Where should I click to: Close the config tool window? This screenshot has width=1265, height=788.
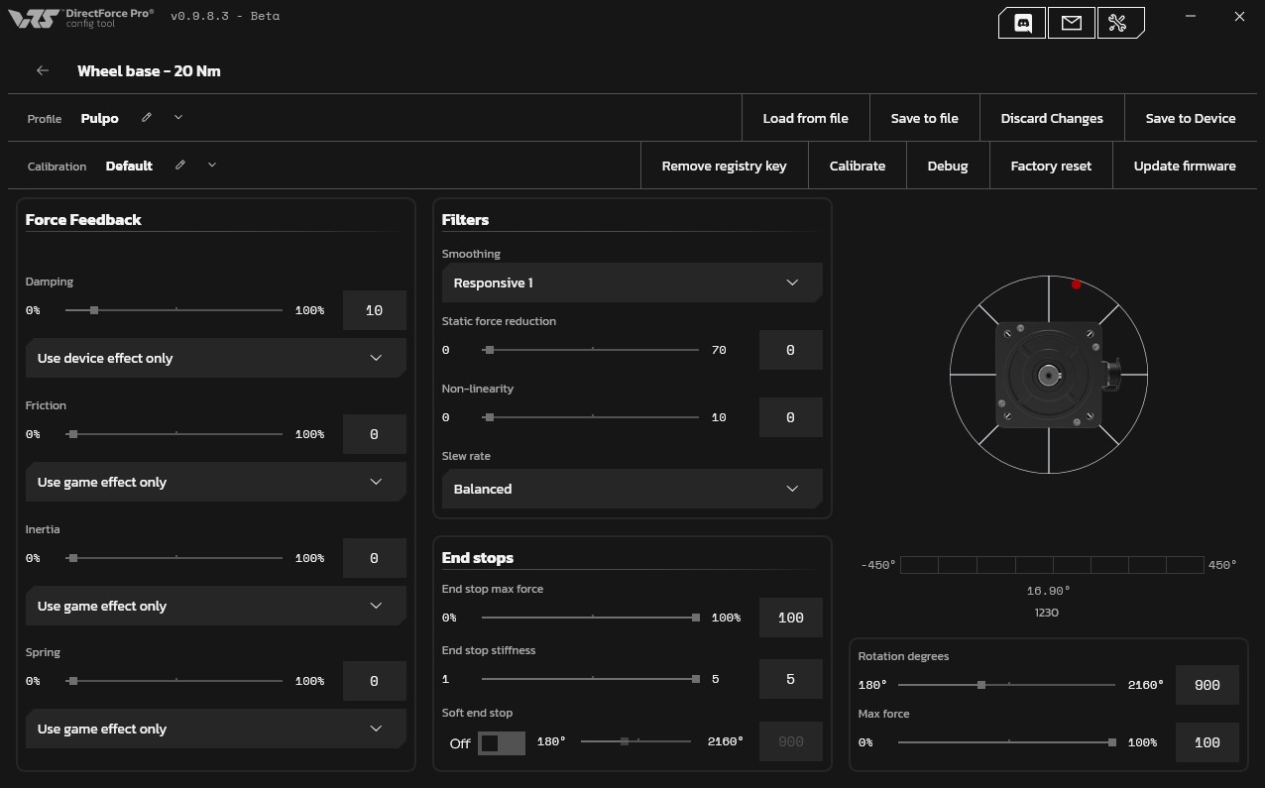tap(1239, 17)
